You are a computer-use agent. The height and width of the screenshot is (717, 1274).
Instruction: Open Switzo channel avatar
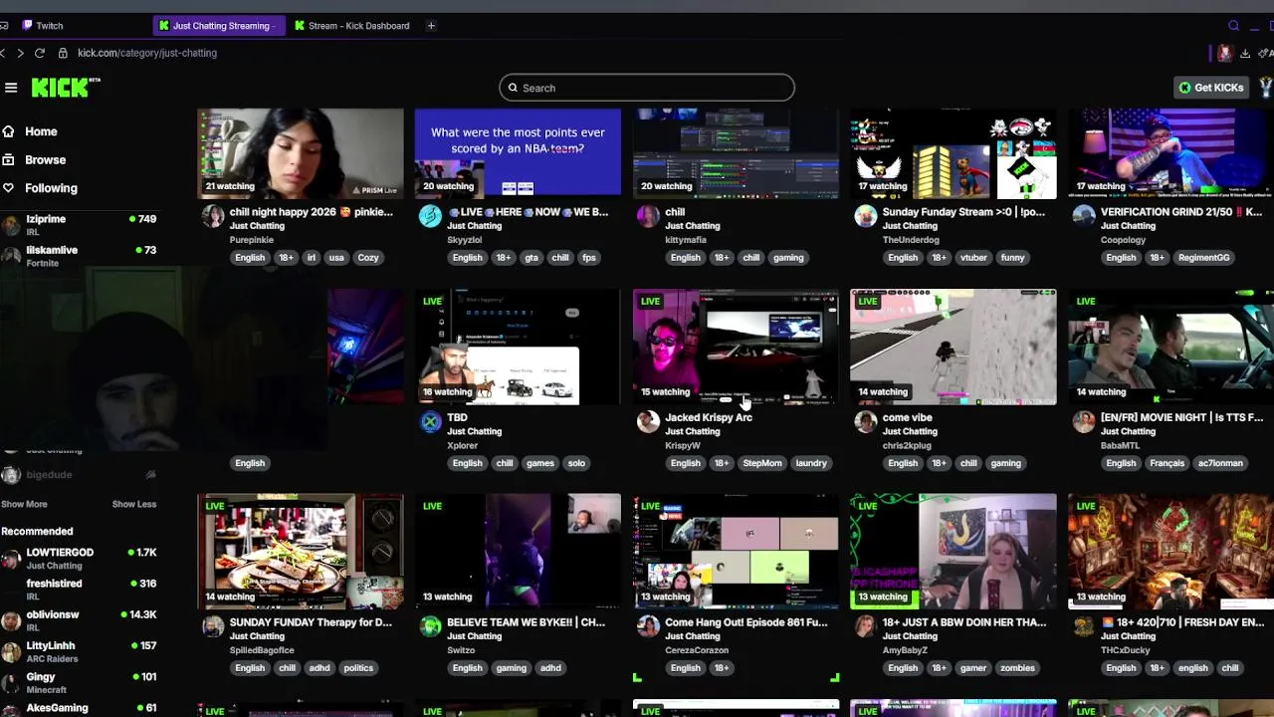430,627
